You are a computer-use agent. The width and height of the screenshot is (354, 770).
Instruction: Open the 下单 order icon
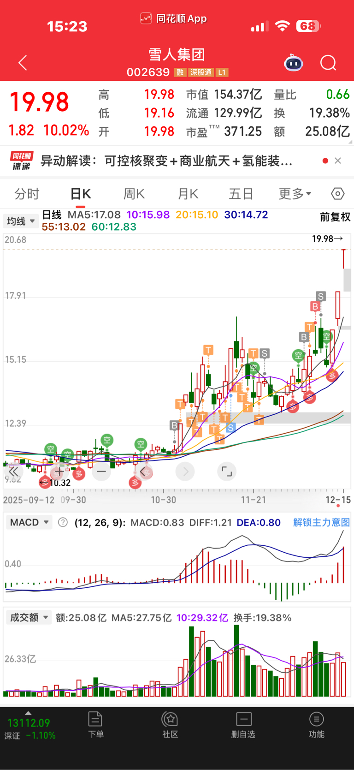point(95,725)
